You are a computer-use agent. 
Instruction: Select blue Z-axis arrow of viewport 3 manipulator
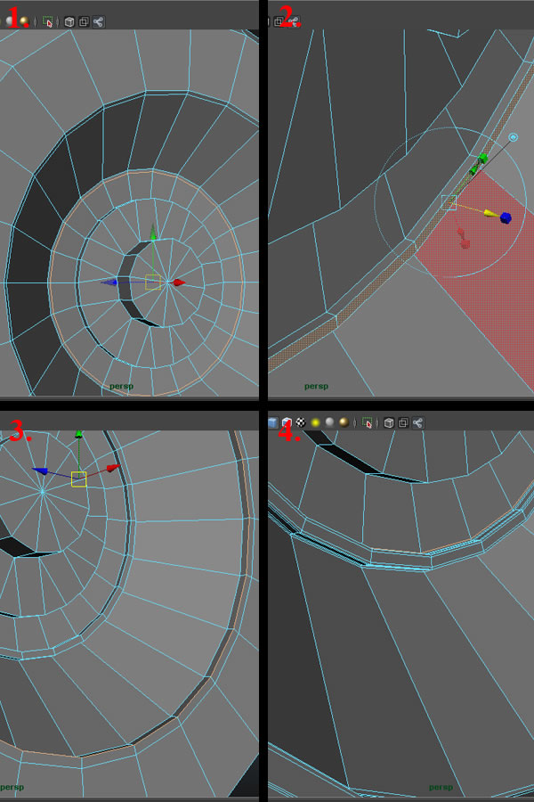40,471
